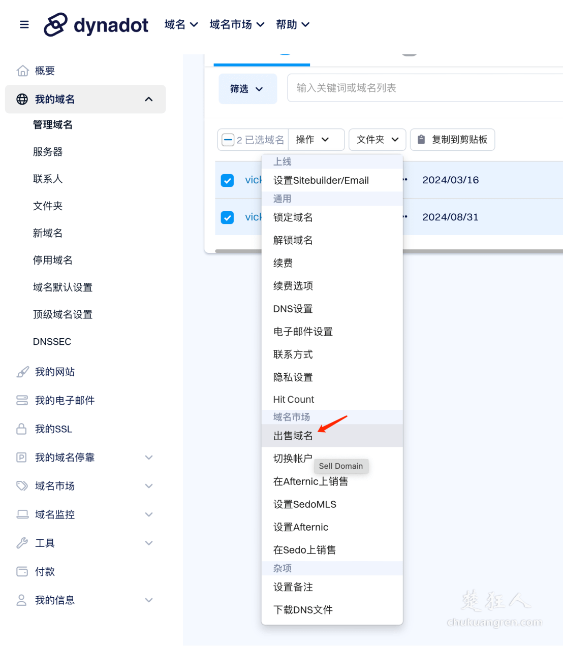Click the 筛选 filter button
This screenshot has width=563, height=650.
tap(247, 88)
